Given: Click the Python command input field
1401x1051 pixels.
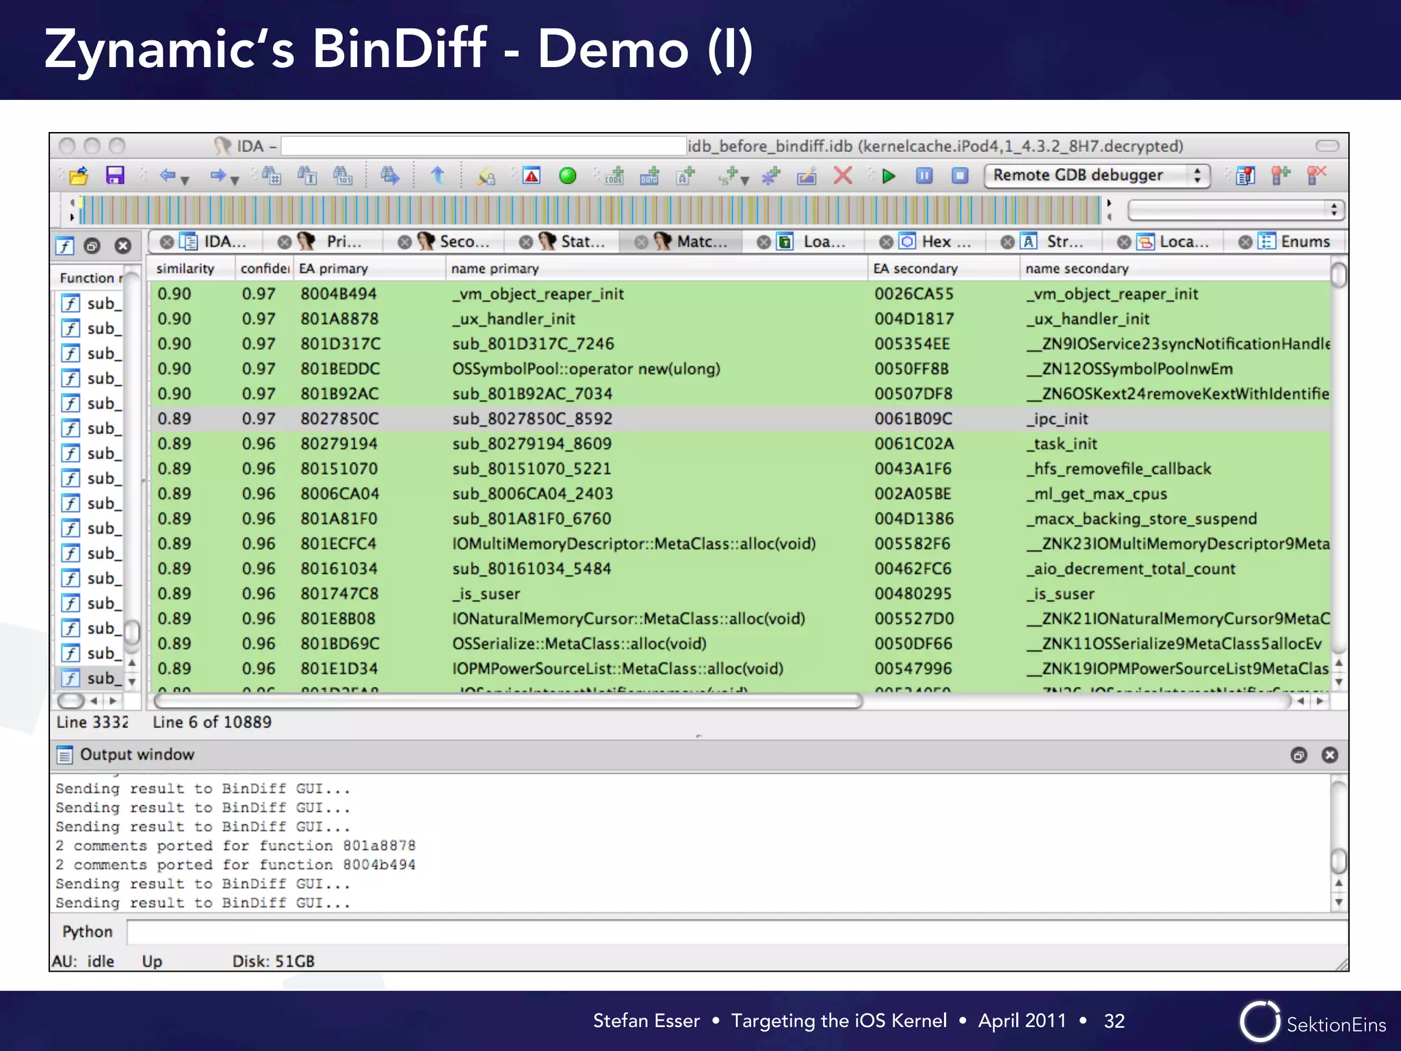Looking at the screenshot, I should (737, 932).
